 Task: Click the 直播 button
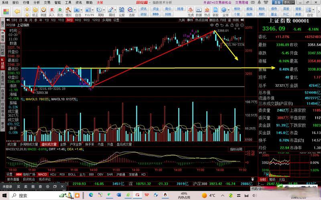[x=276, y=2]
